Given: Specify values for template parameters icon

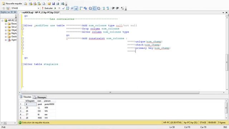Looking at the screenshot, I should tap(122, 8).
